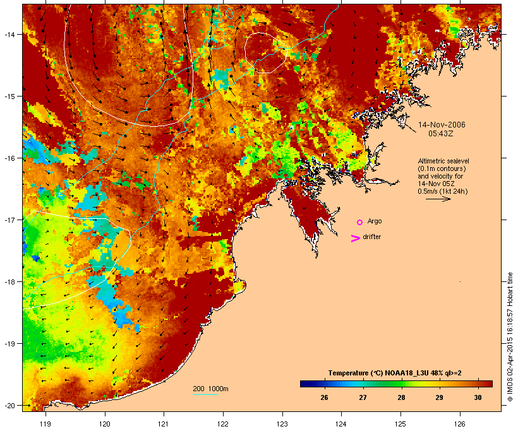518x429 pixels.
Task: Click the cyan 200 1000m isobath legend line
Action: tap(205, 395)
